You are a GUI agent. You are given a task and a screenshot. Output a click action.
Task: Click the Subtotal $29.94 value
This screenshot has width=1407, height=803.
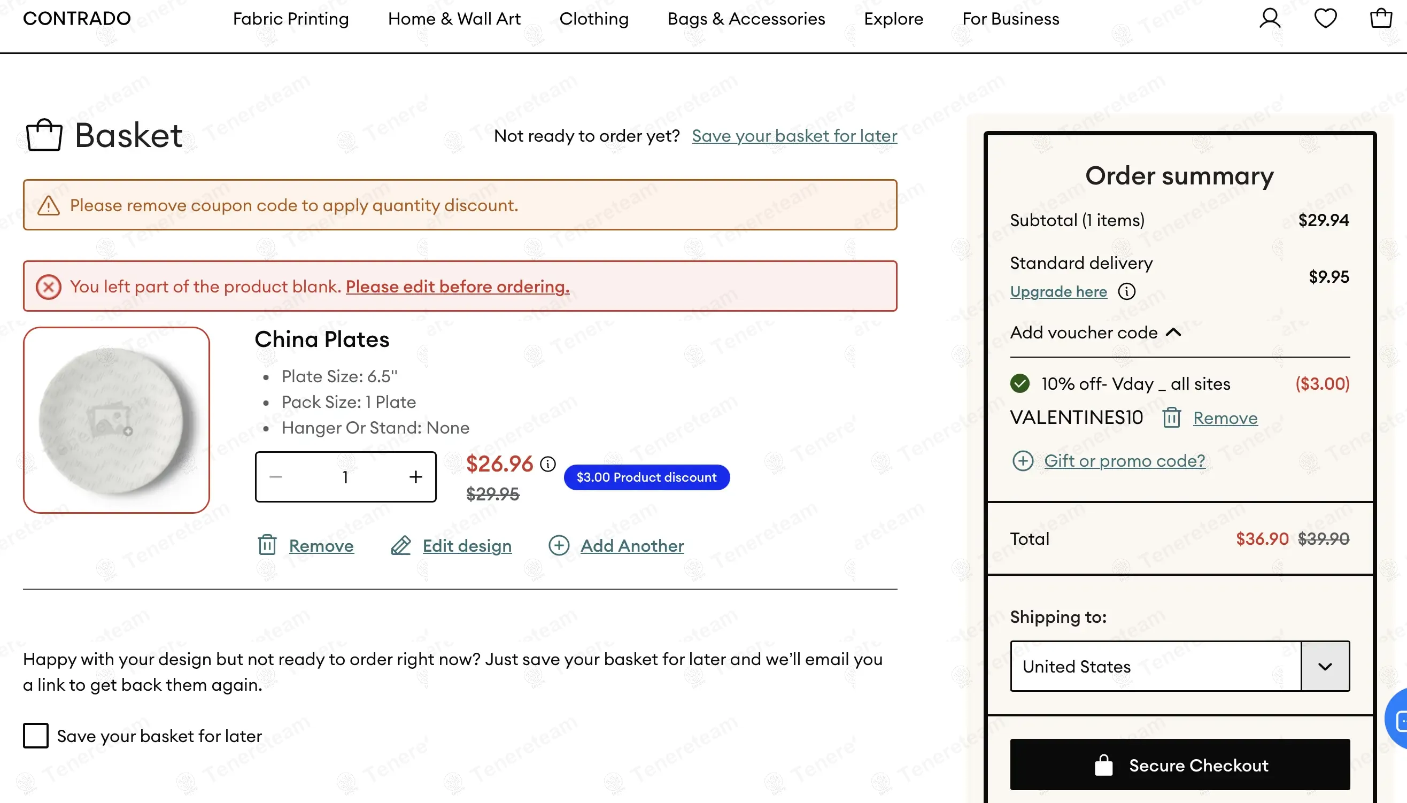coord(1323,220)
